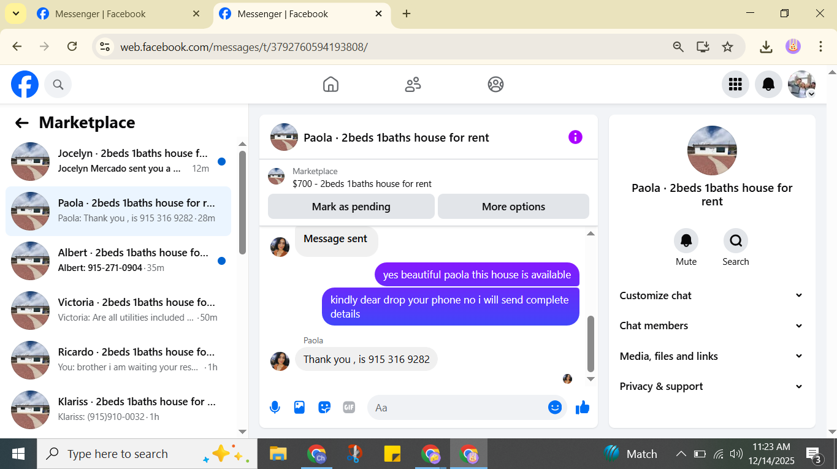Close the first Messenger tab
837x469 pixels.
tap(196, 14)
